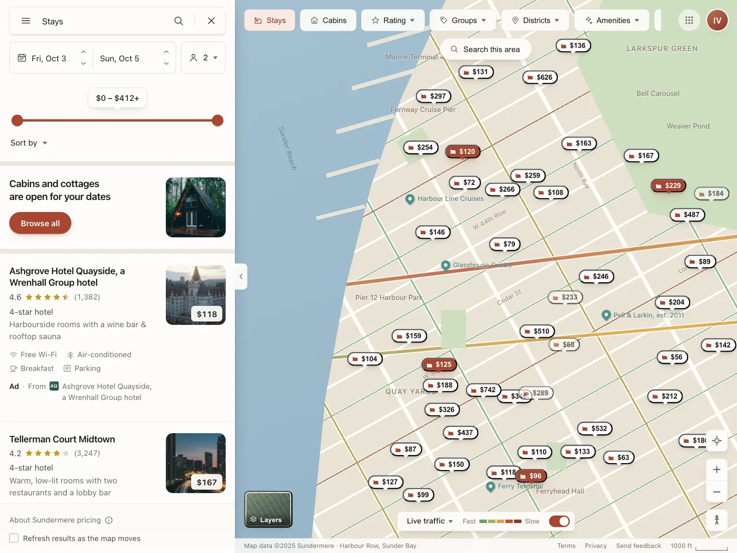
Task: Activate the Street View pegman
Action: [717, 520]
